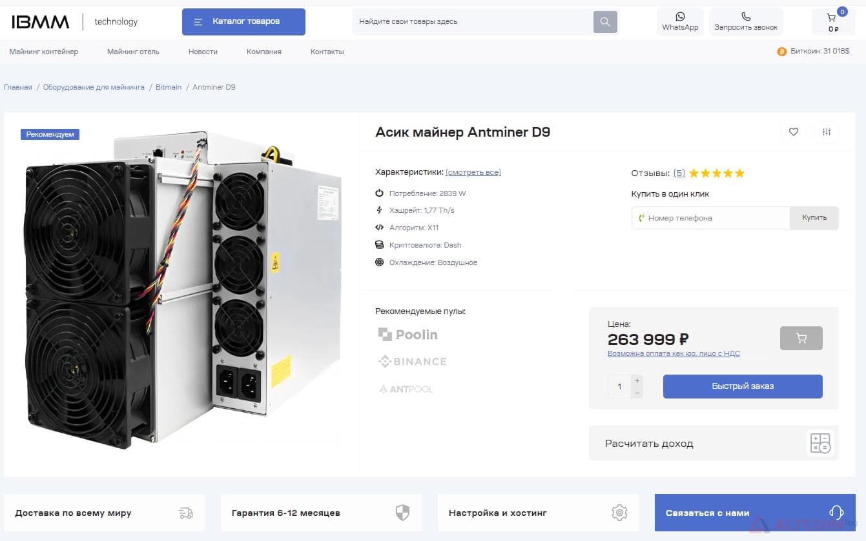The height and width of the screenshot is (541, 866).
Task: Open the Контакты menu item
Action: pyautogui.click(x=327, y=52)
